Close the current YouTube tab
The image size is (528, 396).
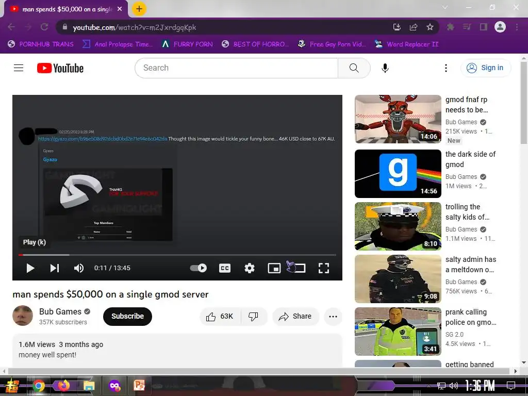coord(120,9)
